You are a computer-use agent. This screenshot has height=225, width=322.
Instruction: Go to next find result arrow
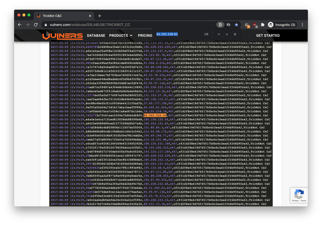coord(227,34)
